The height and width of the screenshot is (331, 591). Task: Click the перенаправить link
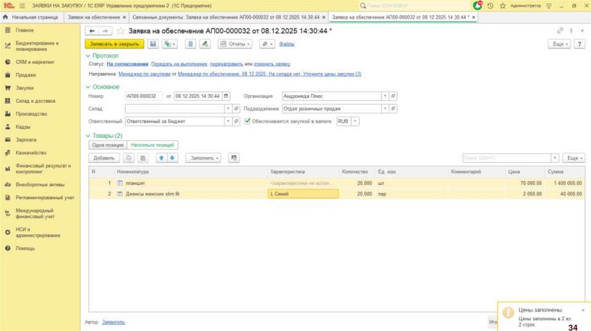[x=226, y=64]
